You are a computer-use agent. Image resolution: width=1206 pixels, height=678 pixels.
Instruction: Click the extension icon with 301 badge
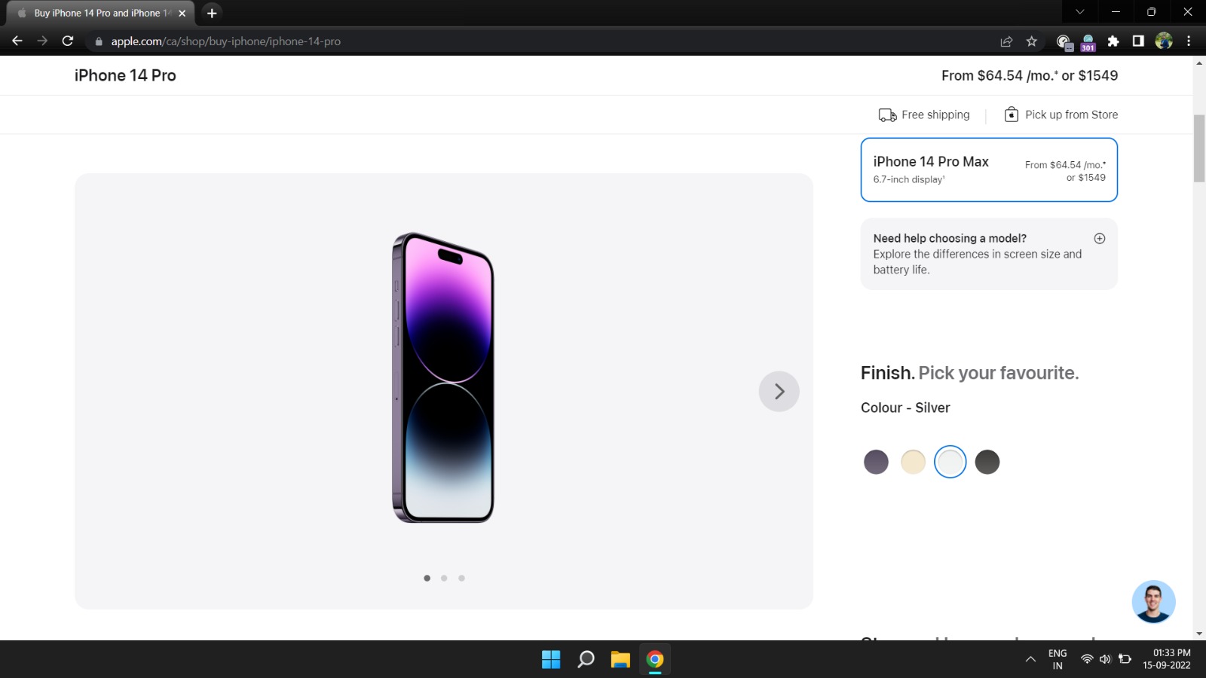pyautogui.click(x=1088, y=42)
